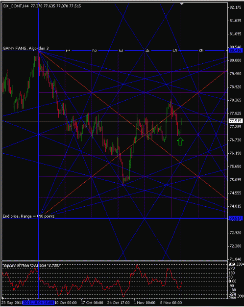Click the Gann time division label 6
This screenshot has height=307, width=244.
[x=201, y=51]
